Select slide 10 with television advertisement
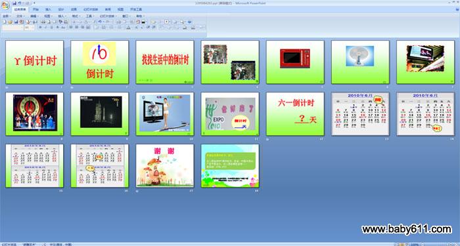 (x=165, y=114)
